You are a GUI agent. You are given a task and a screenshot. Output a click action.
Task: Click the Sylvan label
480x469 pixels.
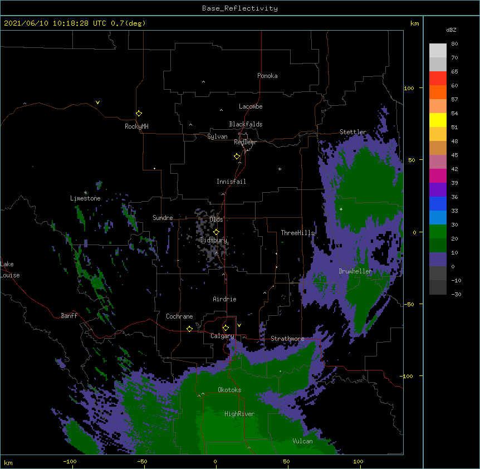[x=217, y=136]
